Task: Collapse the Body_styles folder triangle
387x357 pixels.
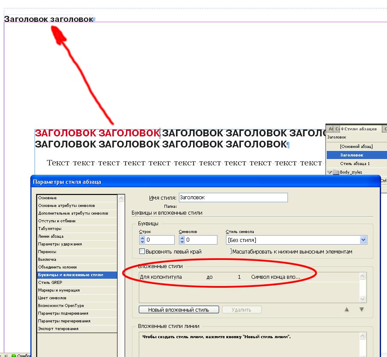Action: pos(329,172)
